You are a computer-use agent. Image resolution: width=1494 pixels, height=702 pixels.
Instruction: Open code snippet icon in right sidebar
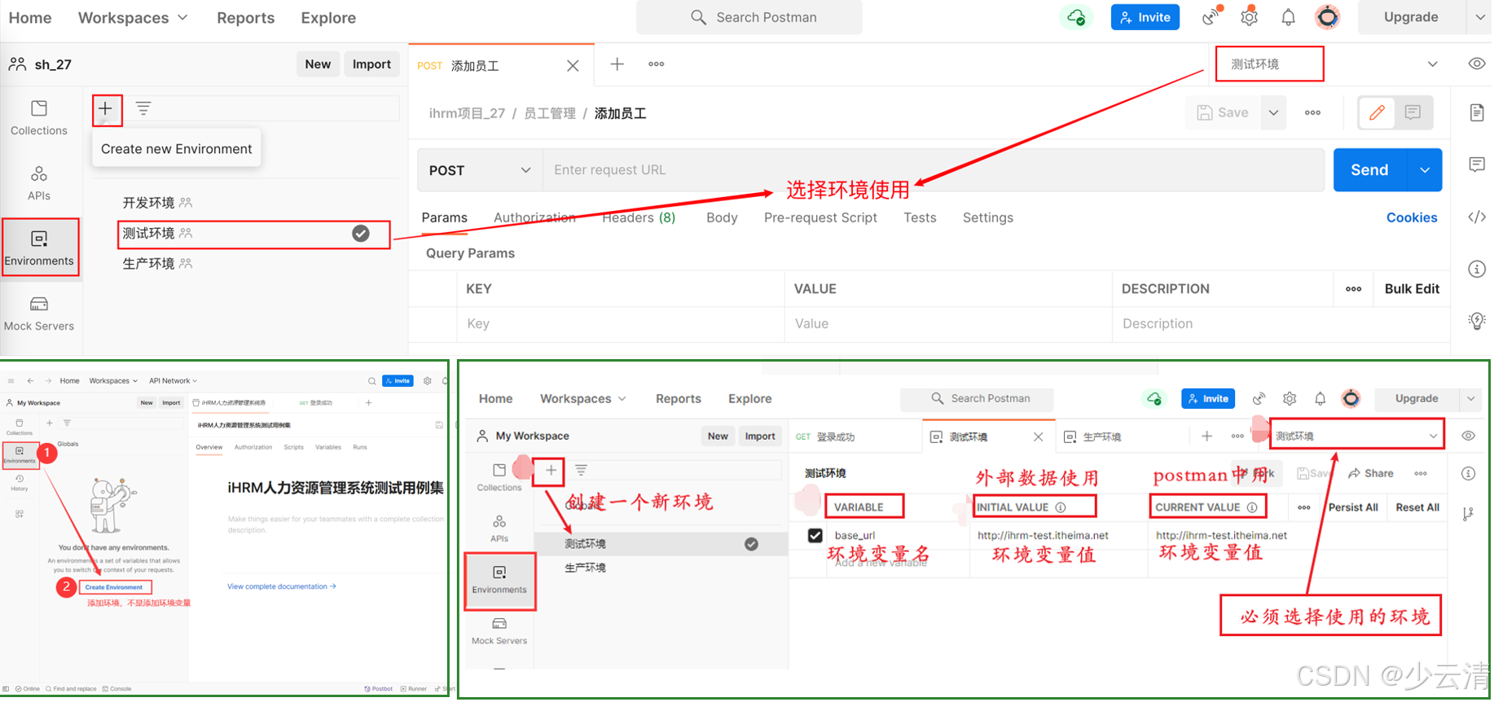point(1477,217)
